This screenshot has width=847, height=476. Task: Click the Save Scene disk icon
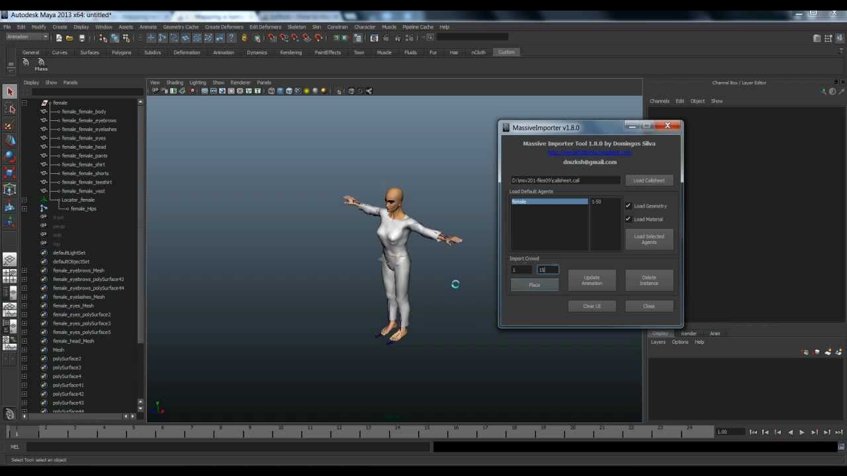pyautogui.click(x=82, y=38)
